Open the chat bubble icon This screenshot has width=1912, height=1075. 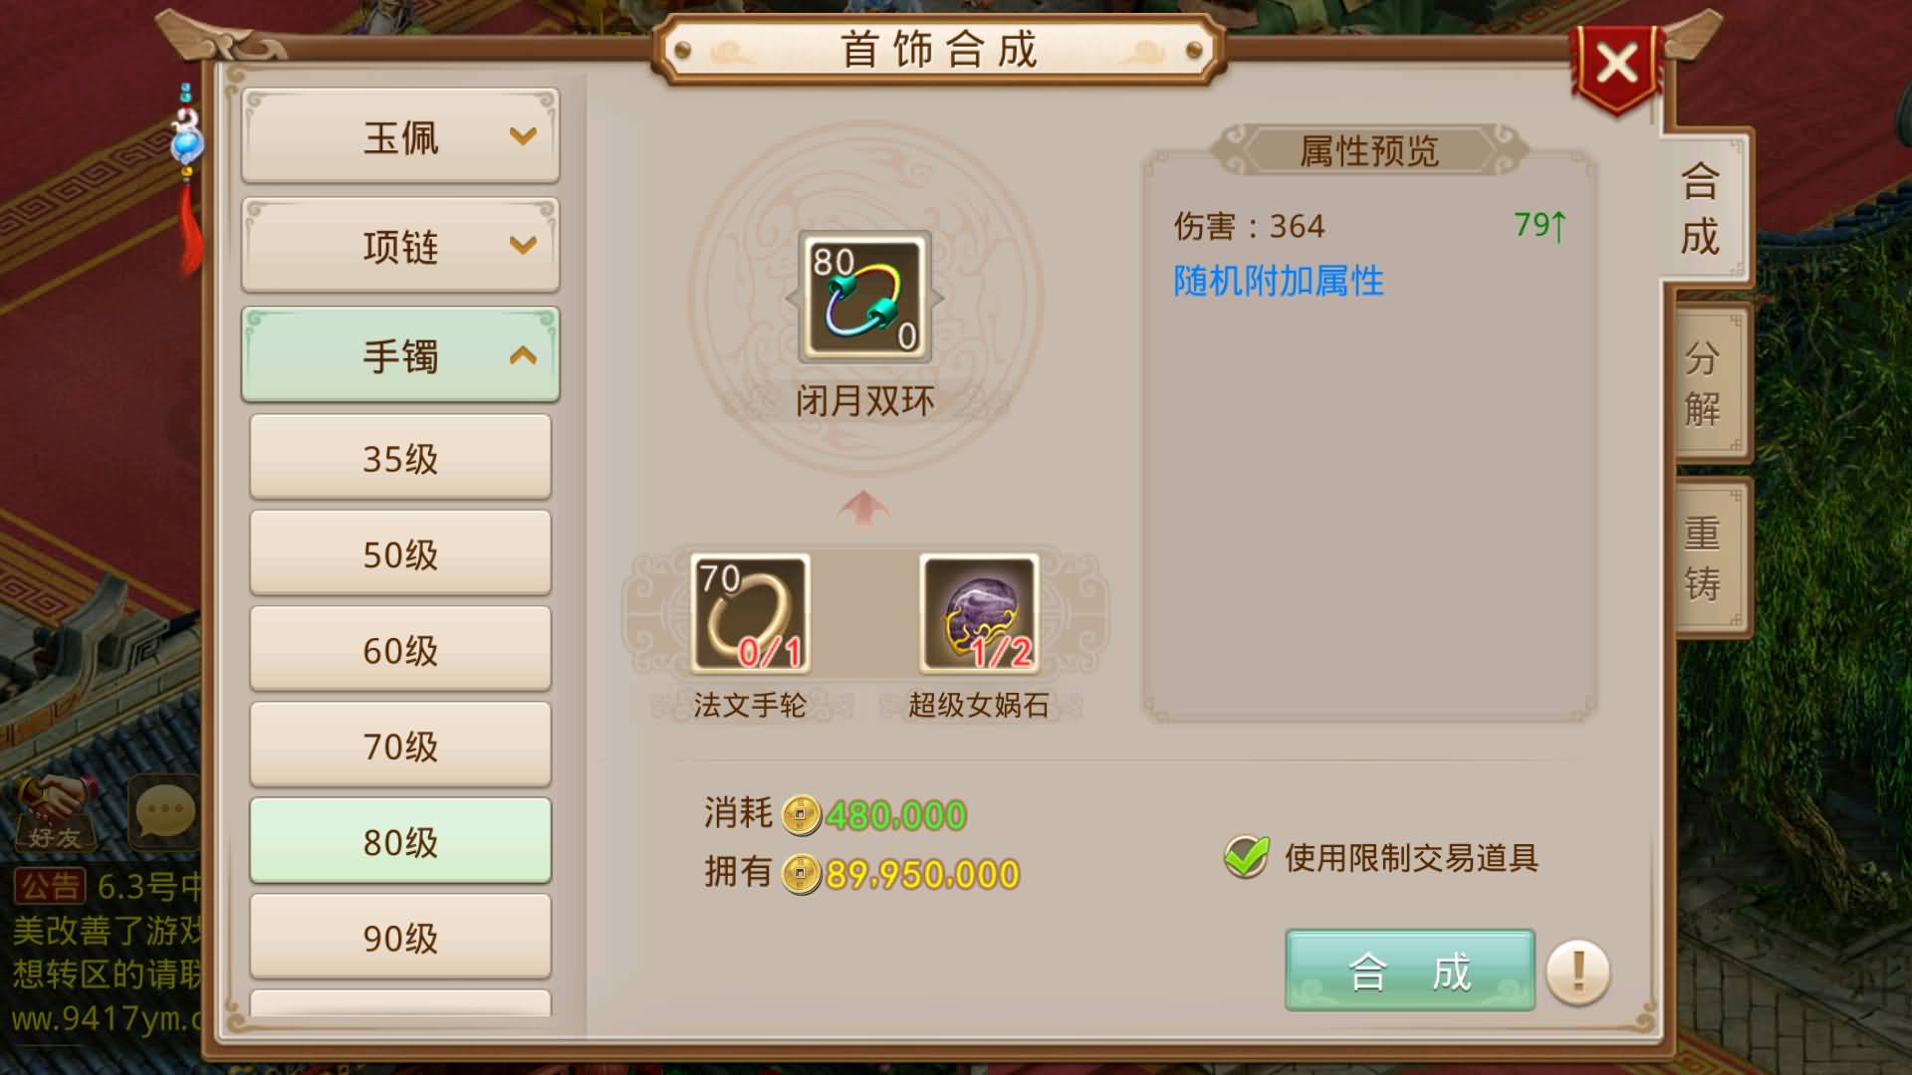[164, 811]
